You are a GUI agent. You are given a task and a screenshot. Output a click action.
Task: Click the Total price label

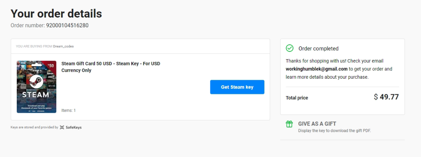(x=297, y=98)
